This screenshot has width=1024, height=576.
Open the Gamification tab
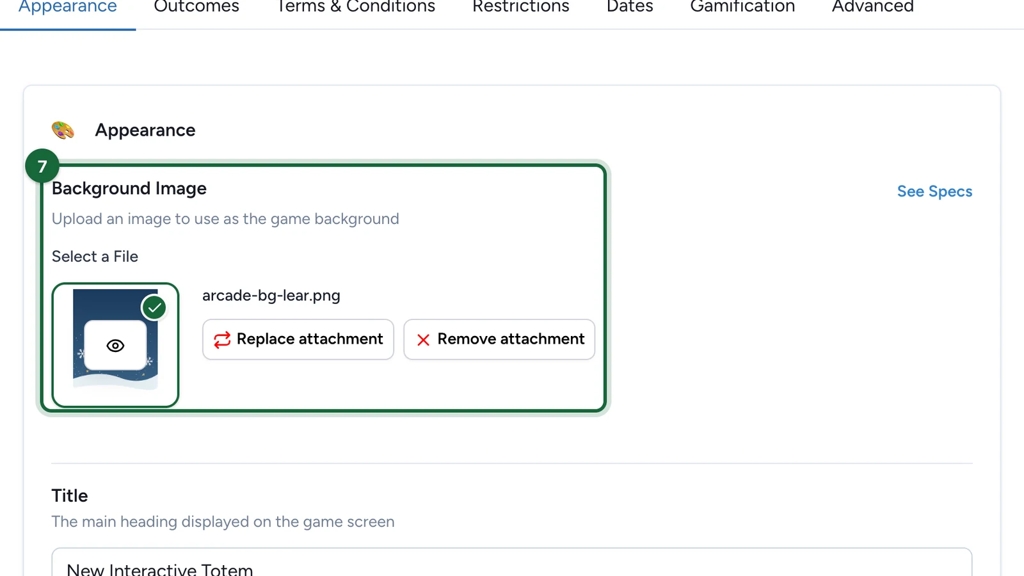[x=742, y=8]
